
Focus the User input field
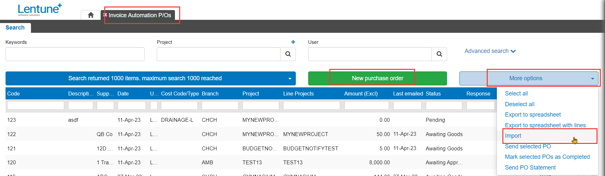click(370, 54)
